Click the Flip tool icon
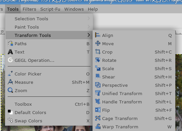This screenshot has height=131, width=182. (98, 110)
